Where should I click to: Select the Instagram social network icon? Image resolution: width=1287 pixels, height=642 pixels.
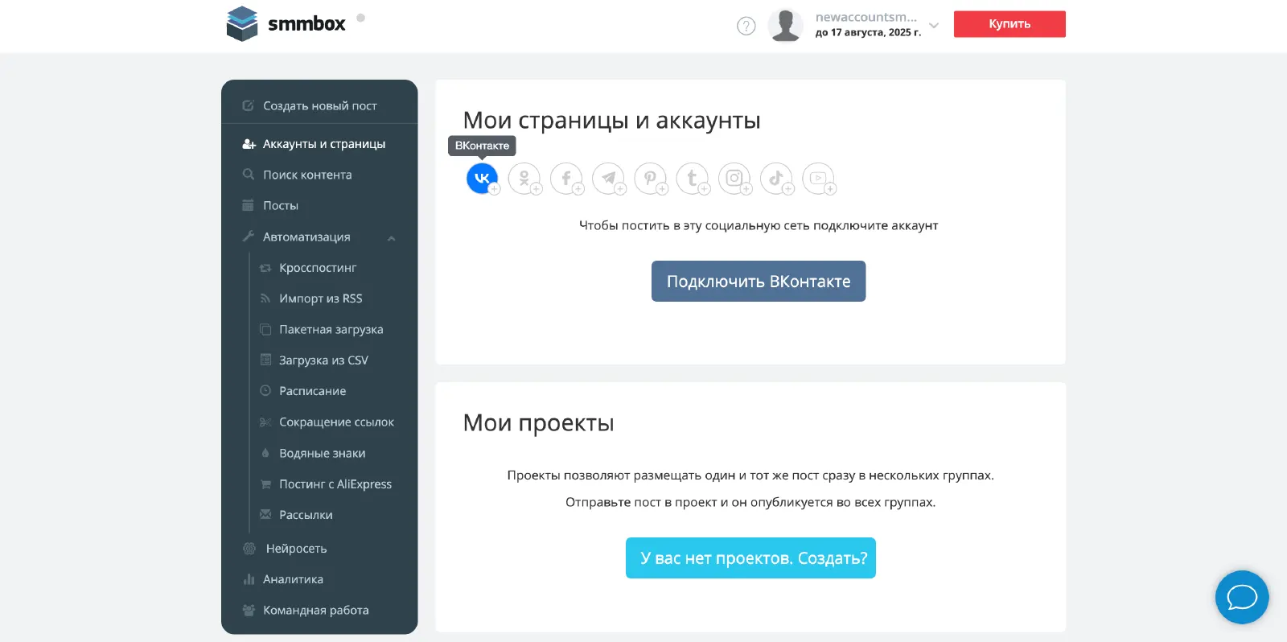[734, 179]
